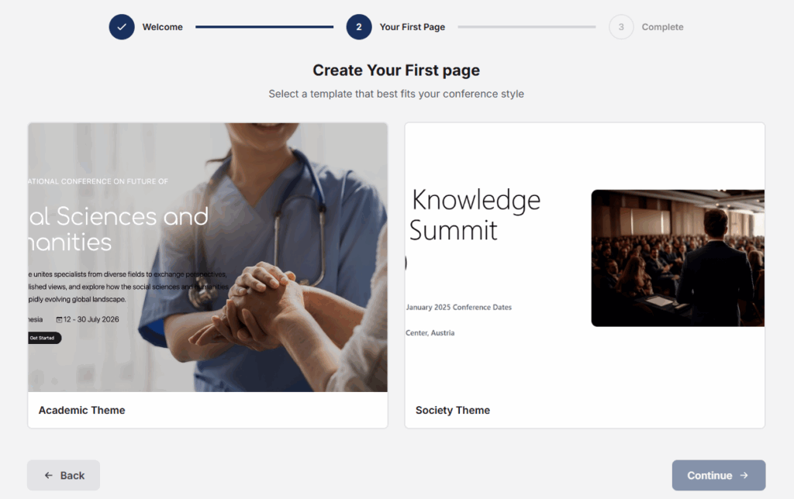The width and height of the screenshot is (794, 499).
Task: Choose the Society Theme template card
Action: [x=585, y=275]
